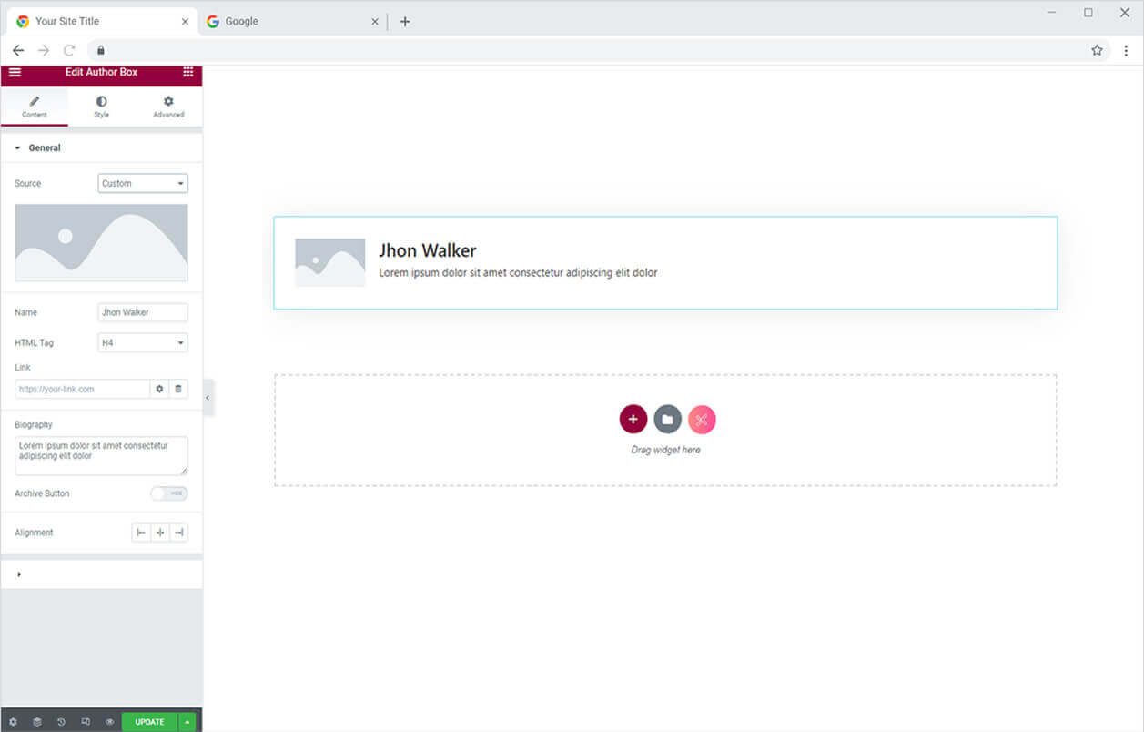Open the Source dropdown
This screenshot has width=1144, height=732.
143,184
